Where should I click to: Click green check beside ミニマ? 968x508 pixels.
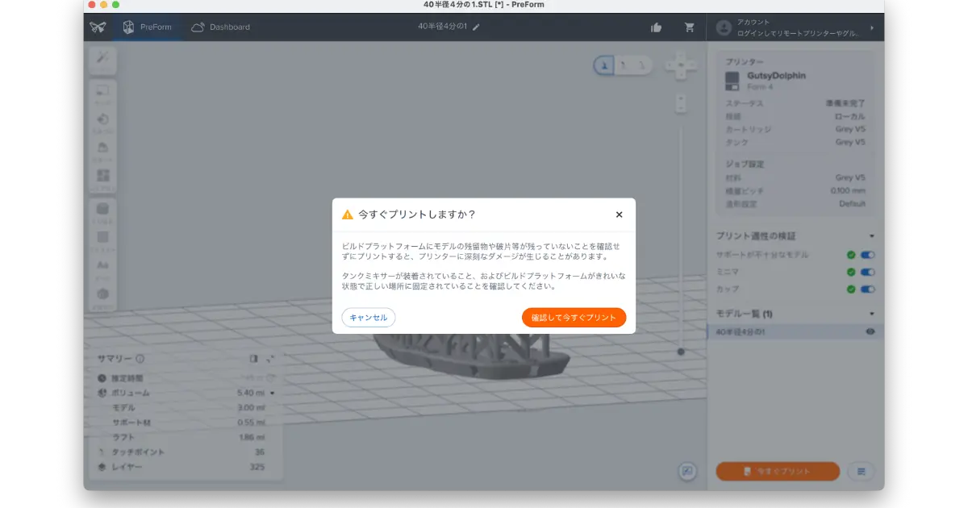[851, 272]
